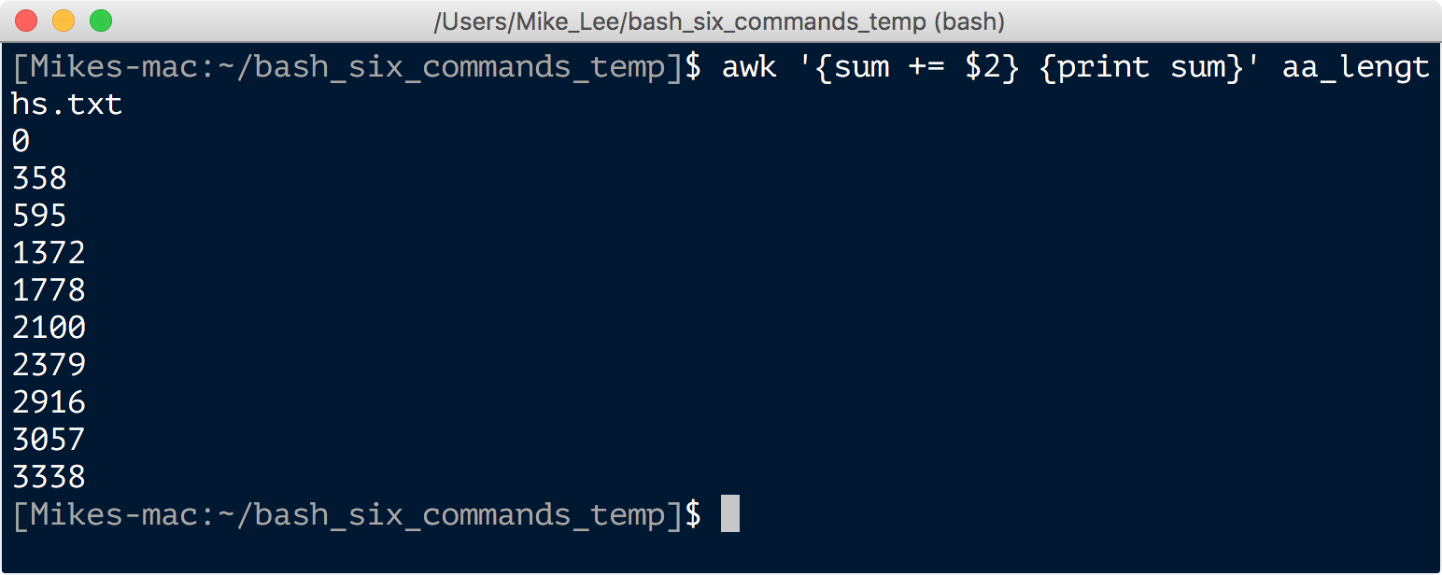Click the output value 595
The height and width of the screenshot is (575, 1442).
[39, 216]
